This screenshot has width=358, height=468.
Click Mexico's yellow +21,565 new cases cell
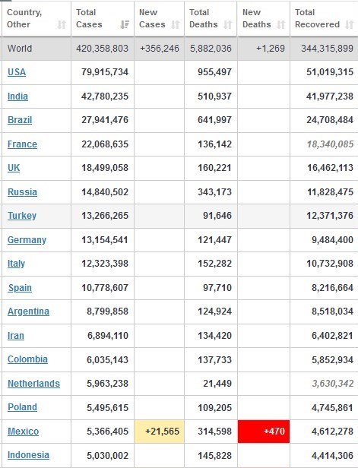(160, 432)
